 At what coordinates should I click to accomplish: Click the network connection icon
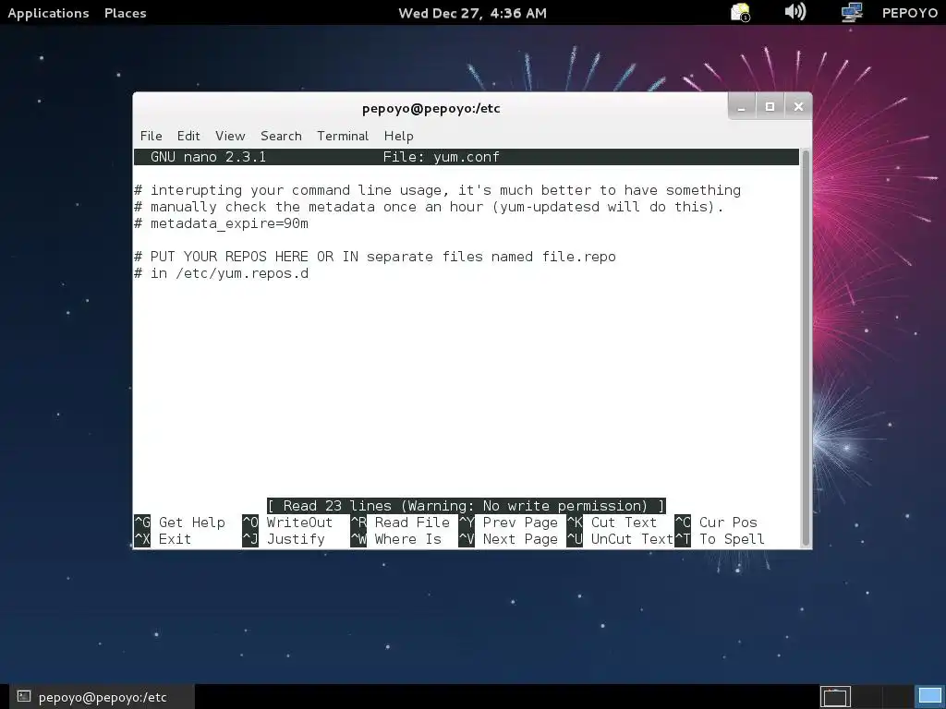click(x=851, y=12)
